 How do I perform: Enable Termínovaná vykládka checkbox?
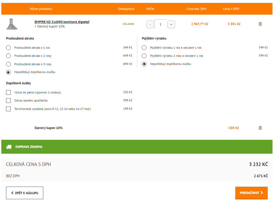pos(8,109)
